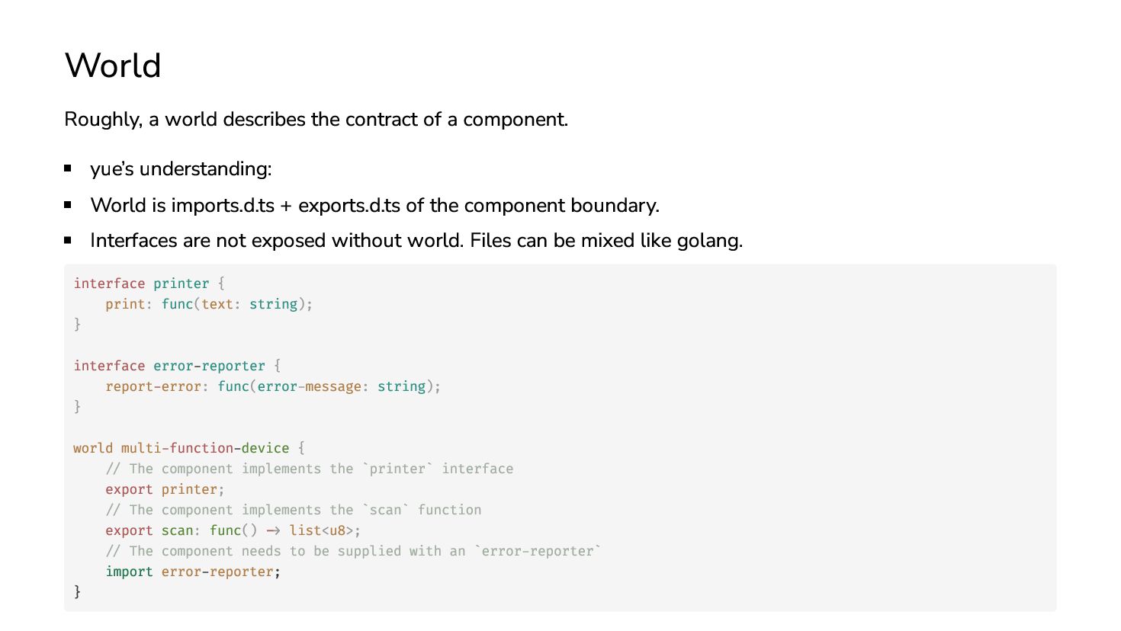Click the bullet marker before "World is imports.d.ts"
Screen dimensions: 1121x631
coord(68,205)
